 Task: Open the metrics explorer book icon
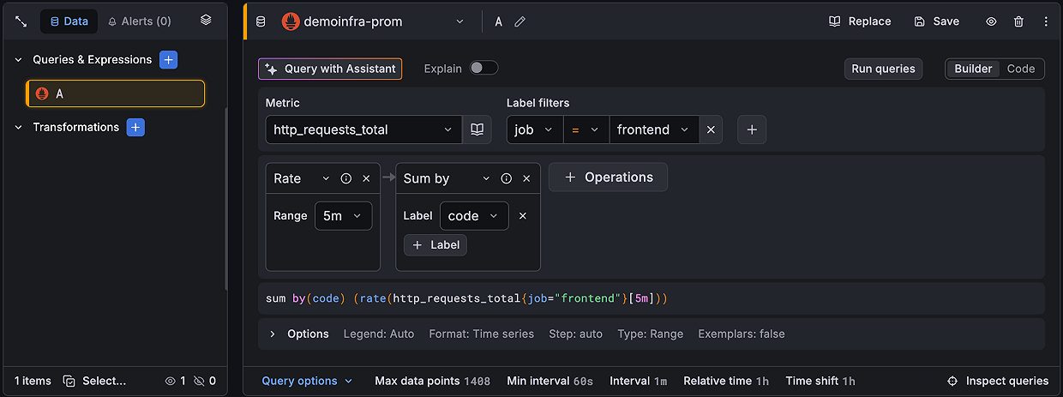pos(477,129)
